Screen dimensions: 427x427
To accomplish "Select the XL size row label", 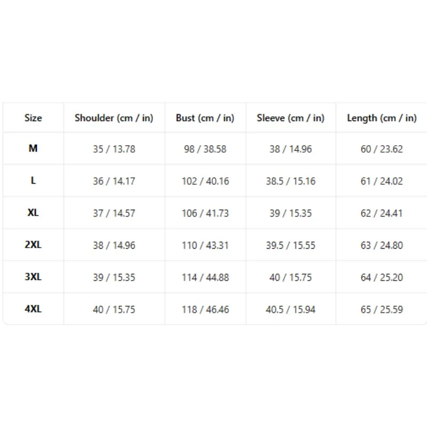I will 33,212.
